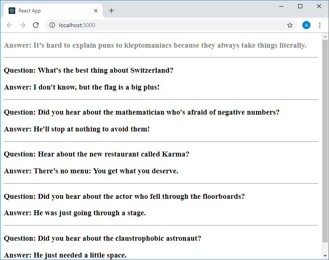Open a new browser tab
Viewport: 329px width, 260px height.
pyautogui.click(x=111, y=11)
